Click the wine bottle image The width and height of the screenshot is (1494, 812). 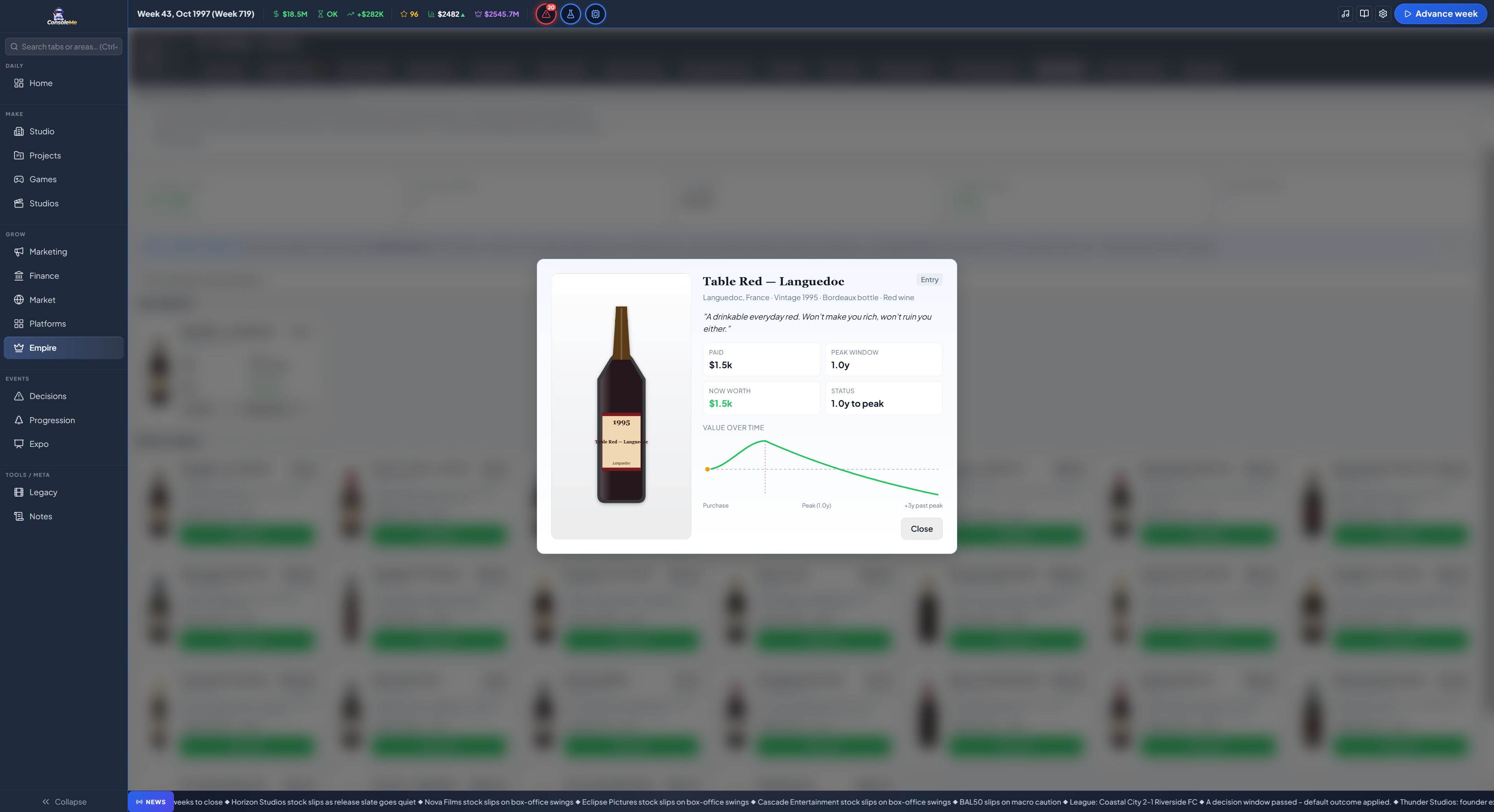[x=620, y=406]
